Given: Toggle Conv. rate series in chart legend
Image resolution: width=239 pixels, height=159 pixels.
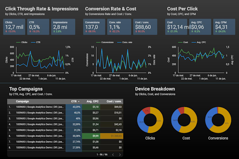Looking at the screenshot, I should pos(125,42).
